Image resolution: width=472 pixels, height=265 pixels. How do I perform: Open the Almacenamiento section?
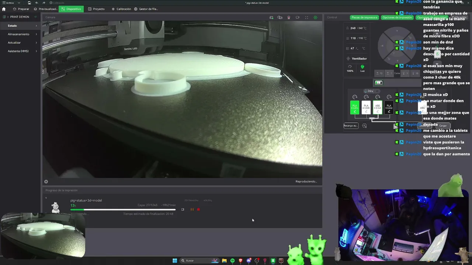point(20,34)
